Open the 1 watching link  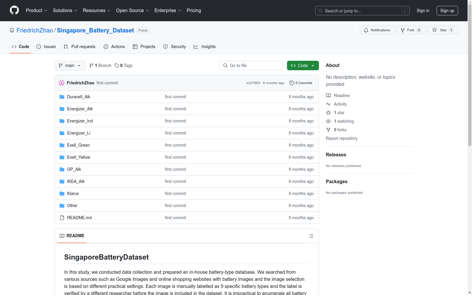[x=344, y=121]
